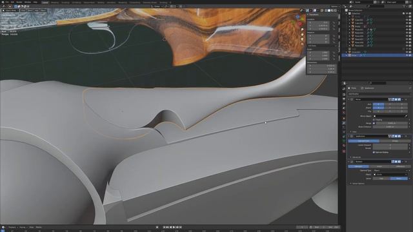Open the timeline Playback menu
The image size is (413, 232).
point(12,227)
